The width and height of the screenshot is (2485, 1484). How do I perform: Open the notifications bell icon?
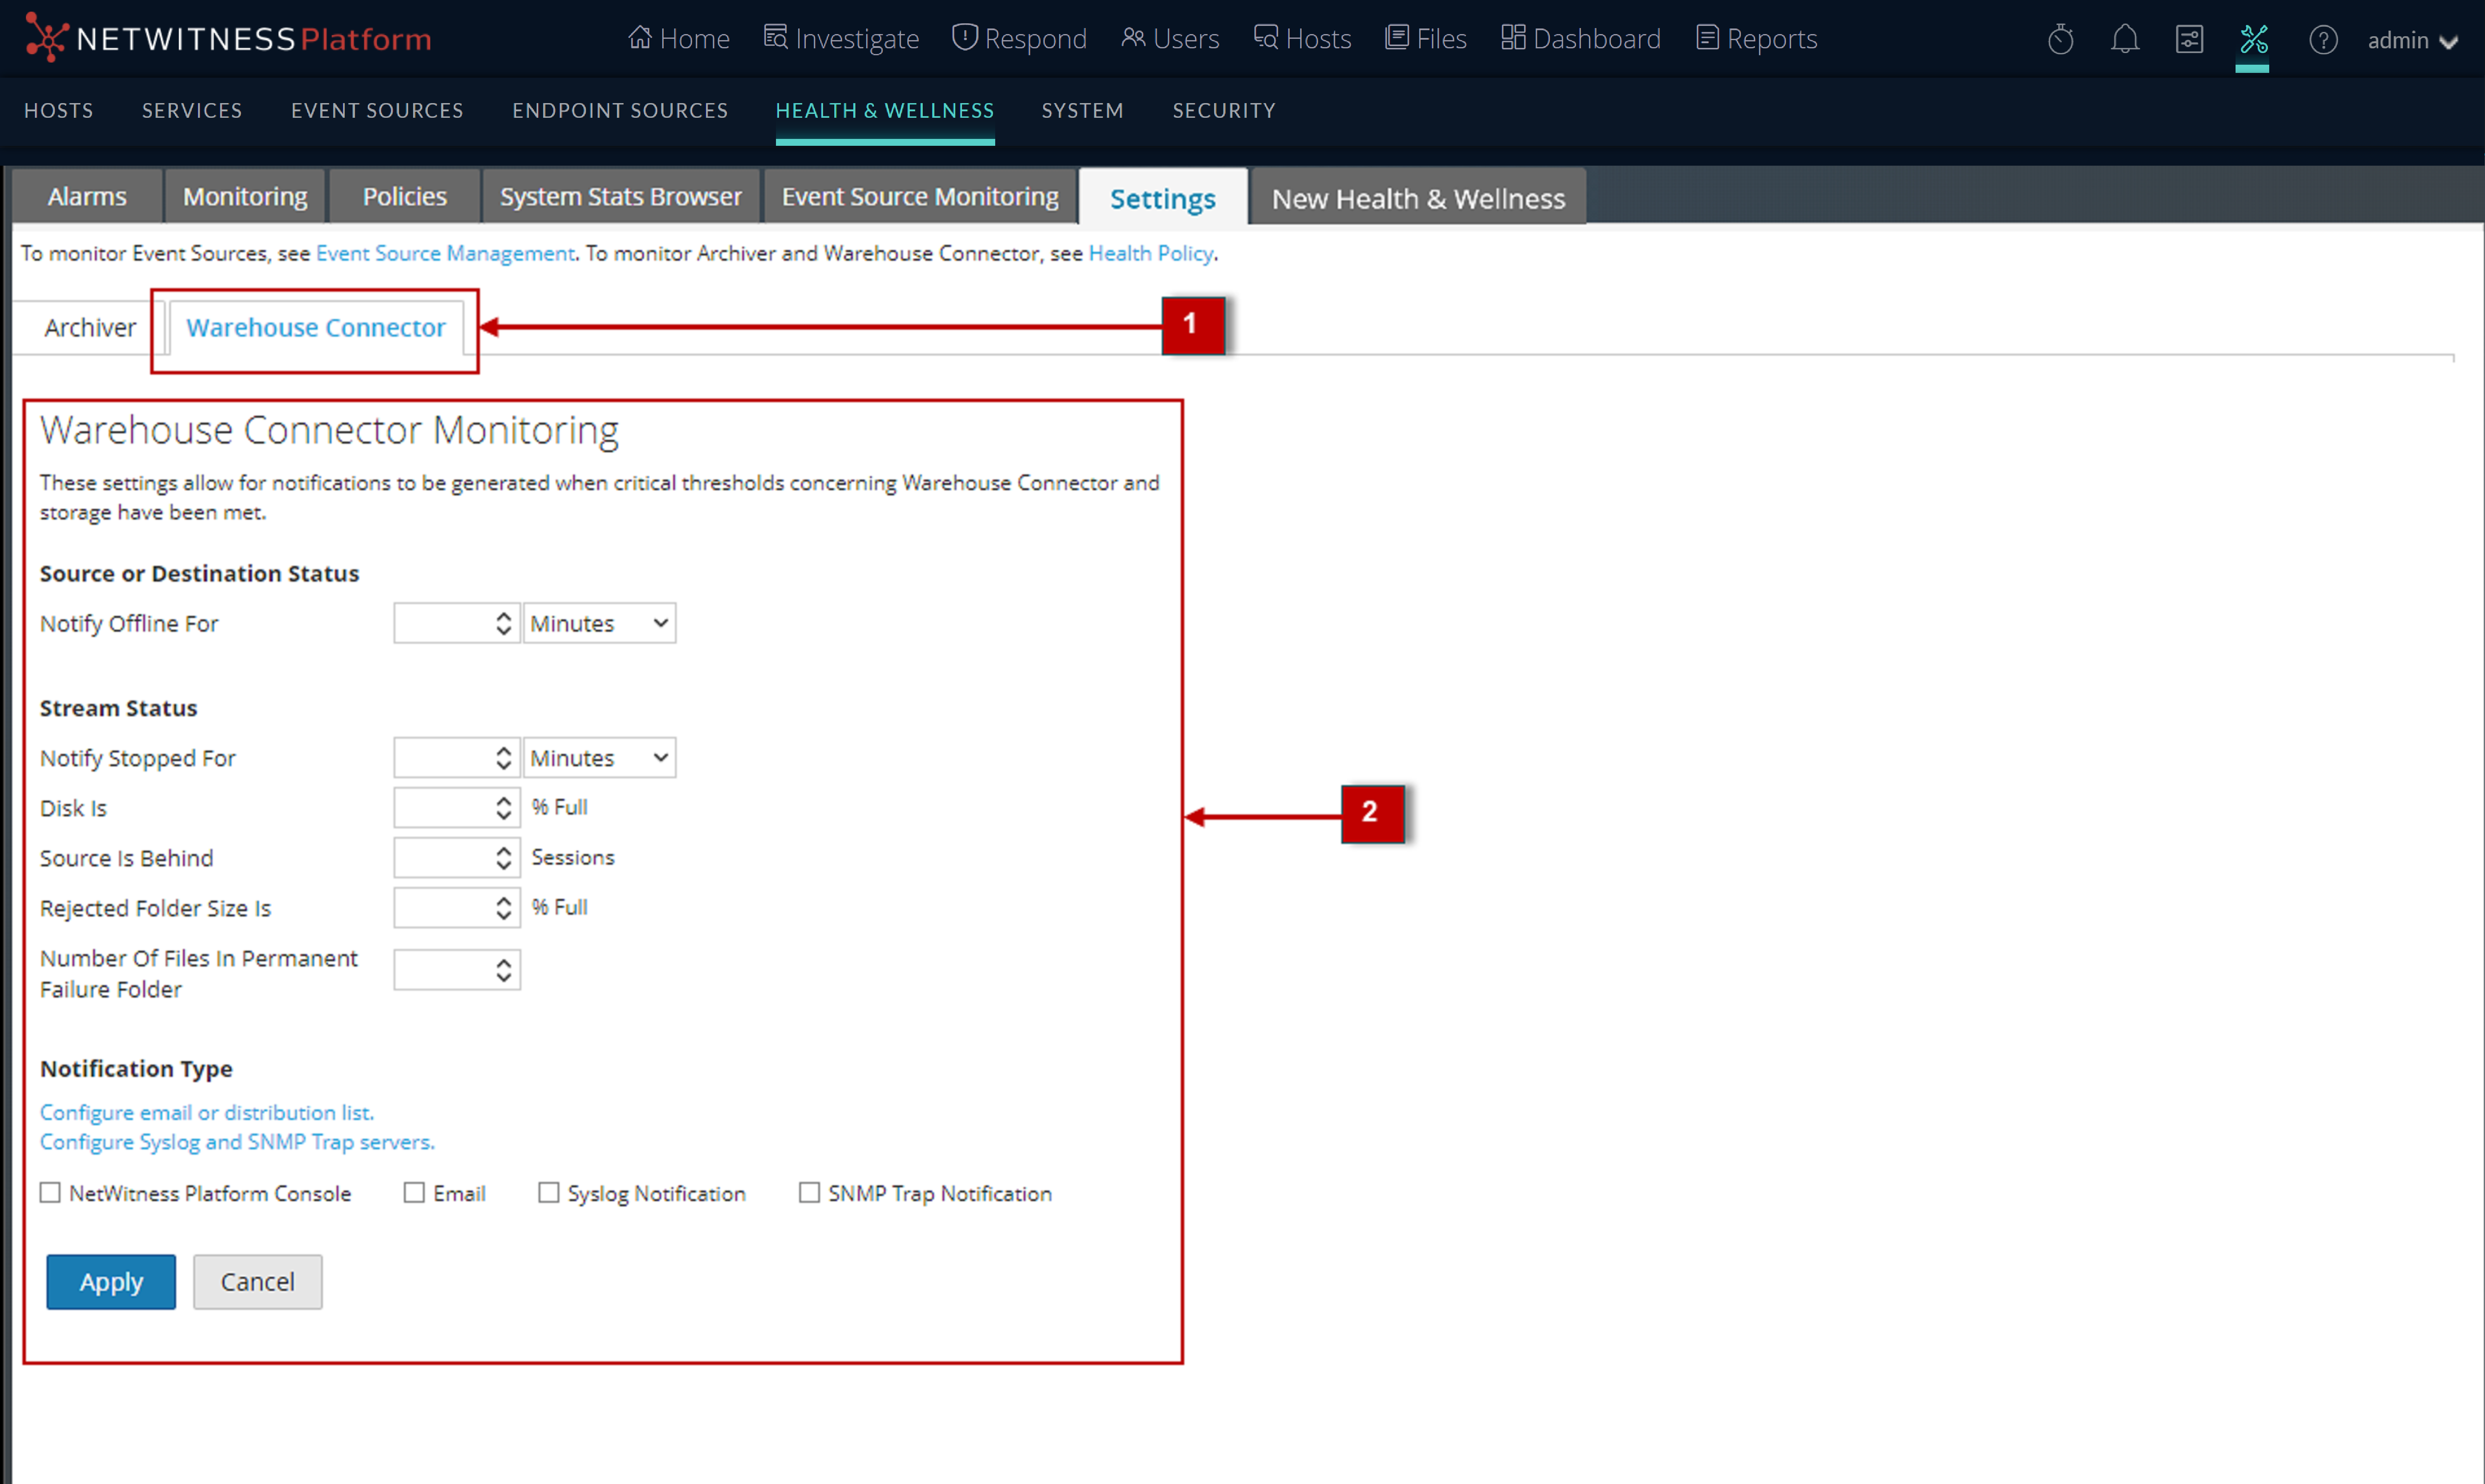coord(2125,40)
